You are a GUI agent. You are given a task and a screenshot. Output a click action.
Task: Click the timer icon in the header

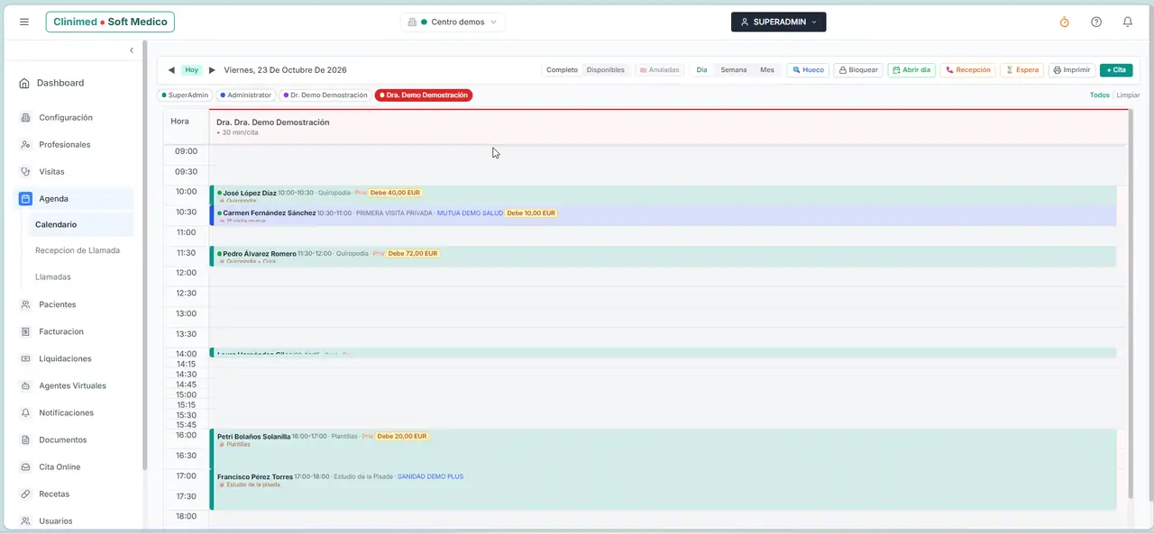click(x=1064, y=22)
